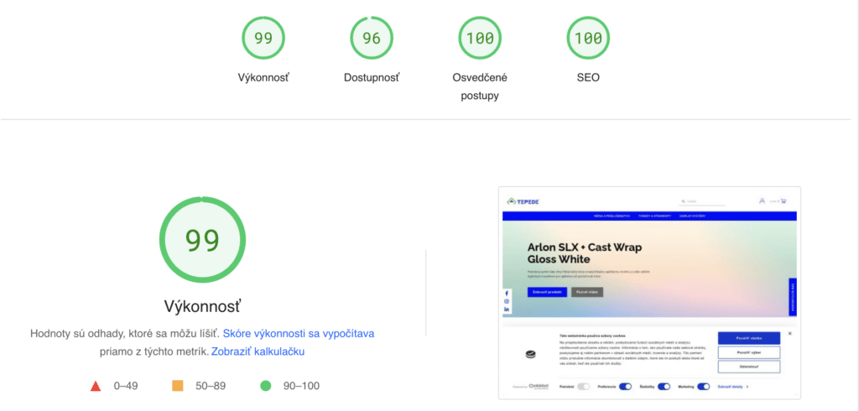
Task: Click the Dostupnosť score gauge showing 96
Action: pyautogui.click(x=372, y=38)
